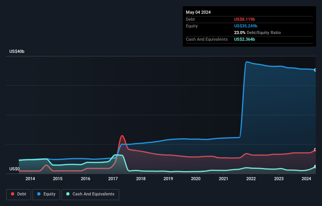Click the 2023 x-axis label
Image resolution: width=322 pixels, height=206 pixels.
(279, 179)
